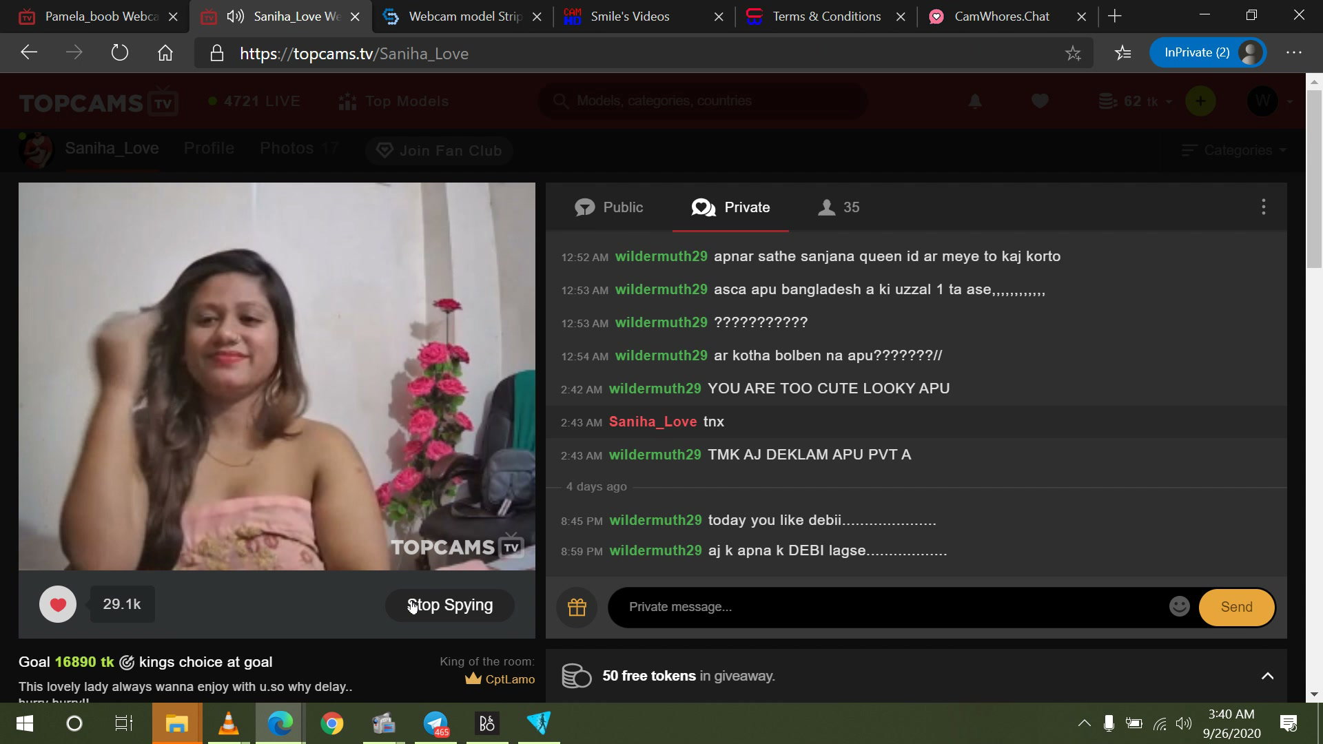
Task: Expand the arrow beside the user avatar
Action: (x=1289, y=102)
